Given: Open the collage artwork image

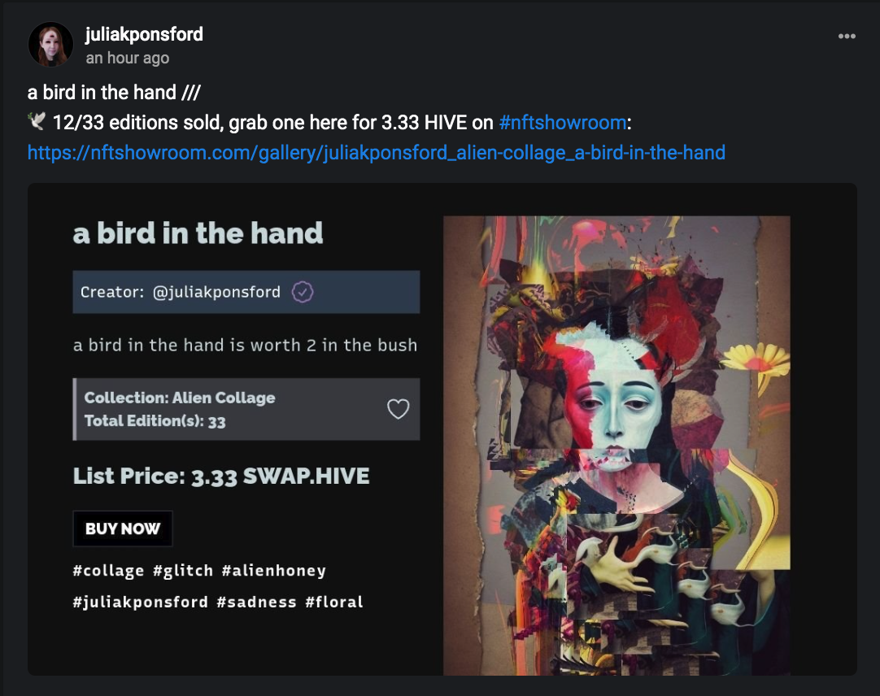Looking at the screenshot, I should (616, 446).
